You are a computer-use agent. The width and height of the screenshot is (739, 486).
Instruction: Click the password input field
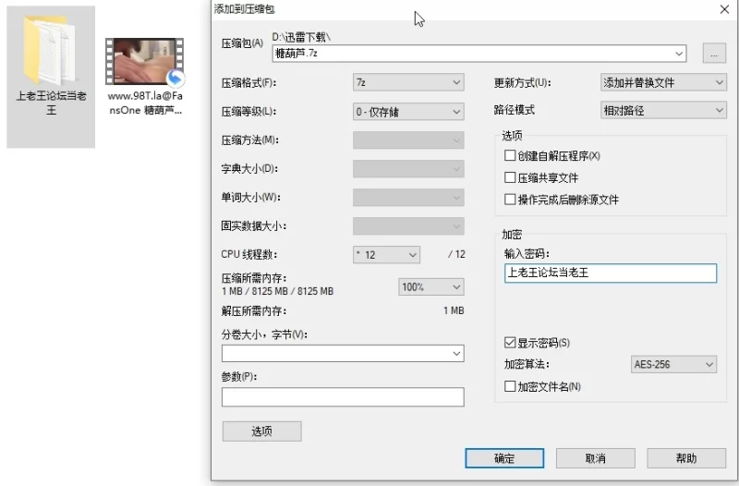point(610,273)
